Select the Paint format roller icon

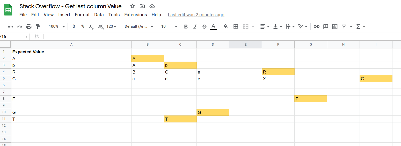(38, 26)
